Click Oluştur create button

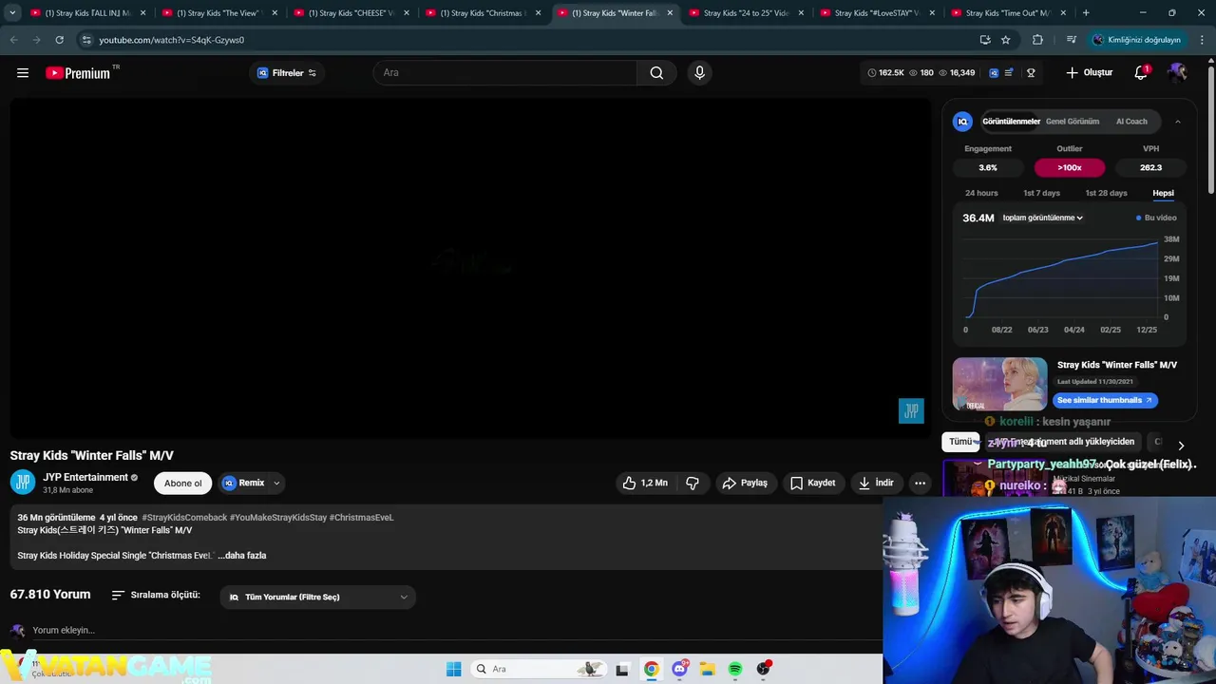[x=1089, y=73]
